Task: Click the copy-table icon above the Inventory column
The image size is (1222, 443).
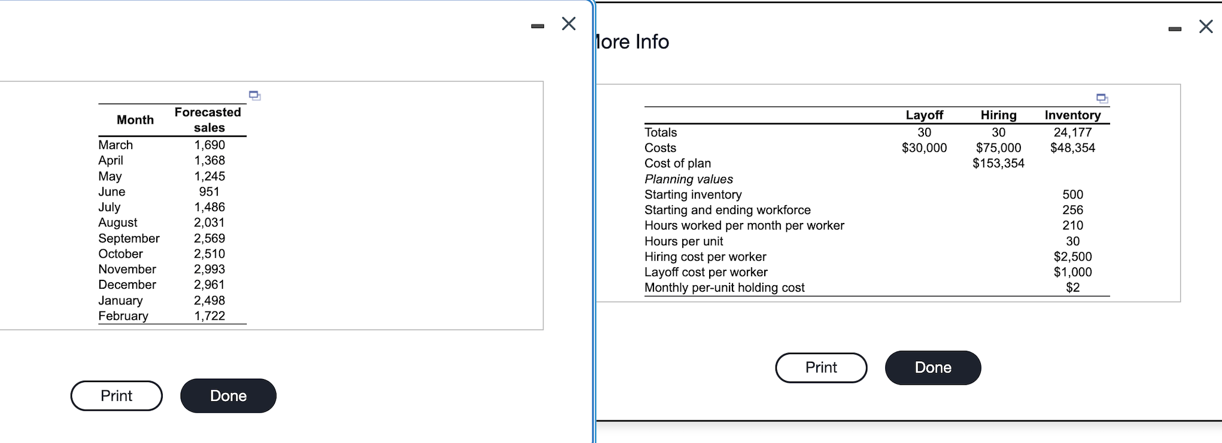Action: 1102,98
